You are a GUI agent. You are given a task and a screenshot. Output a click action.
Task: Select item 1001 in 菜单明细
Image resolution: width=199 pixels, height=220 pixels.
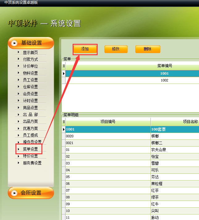(108, 129)
